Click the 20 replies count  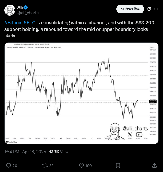[x=15, y=165]
